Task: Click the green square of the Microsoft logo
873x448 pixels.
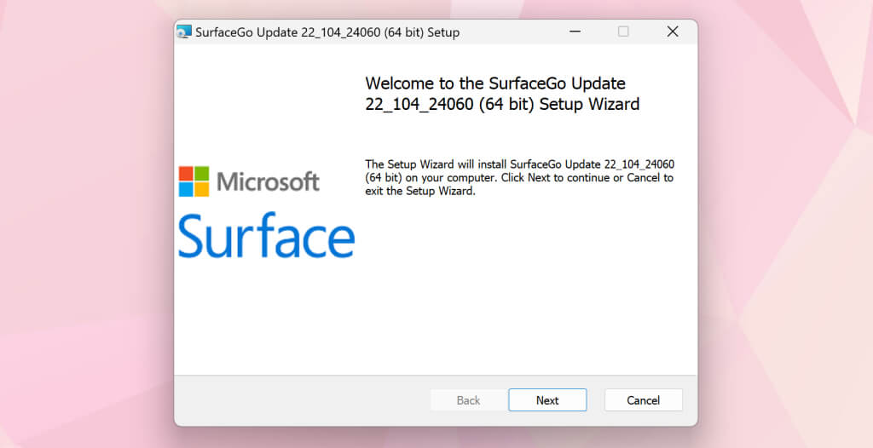Action: [201, 174]
